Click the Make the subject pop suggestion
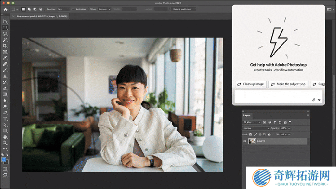The width and height of the screenshot is (336, 189). (x=288, y=84)
